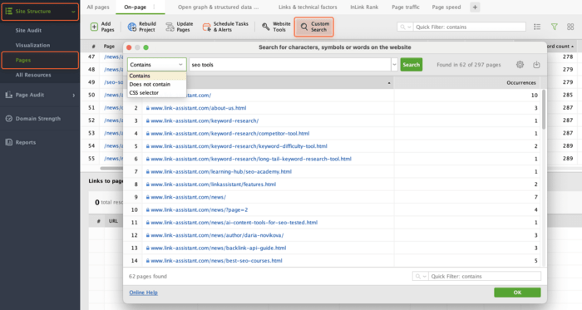The height and width of the screenshot is (310, 582).
Task: Select the Does not contain option
Action: (156, 84)
